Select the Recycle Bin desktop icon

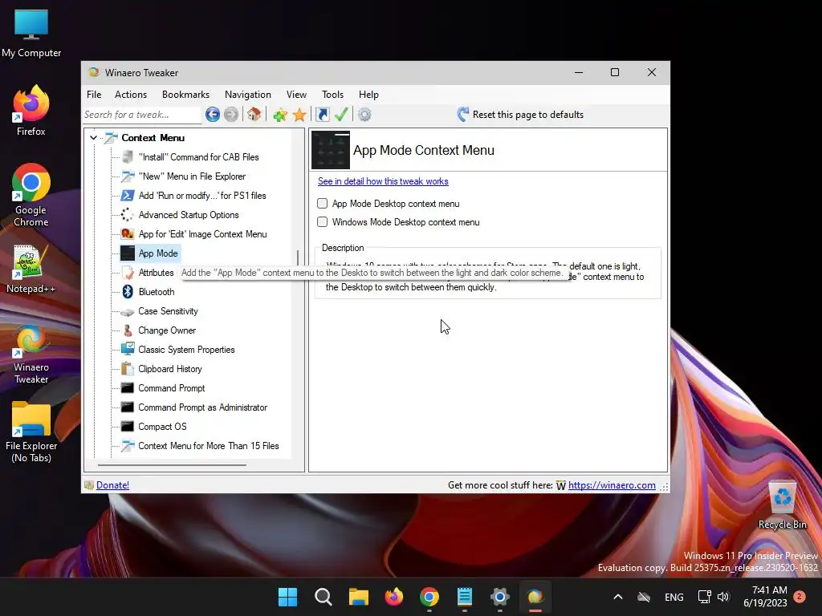point(782,505)
